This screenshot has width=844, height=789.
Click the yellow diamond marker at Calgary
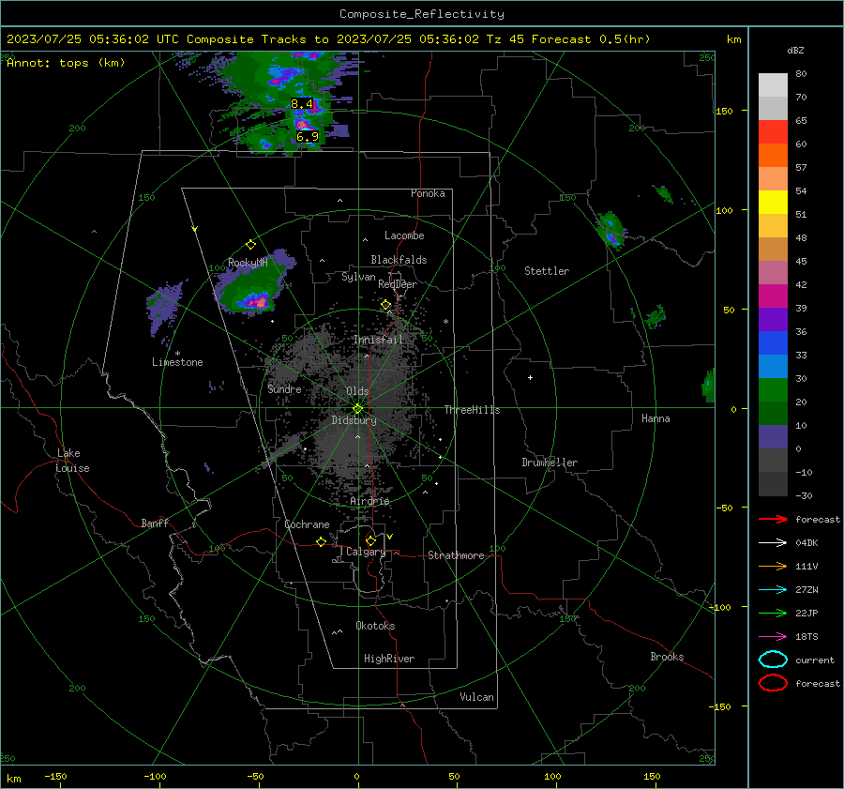tap(370, 540)
